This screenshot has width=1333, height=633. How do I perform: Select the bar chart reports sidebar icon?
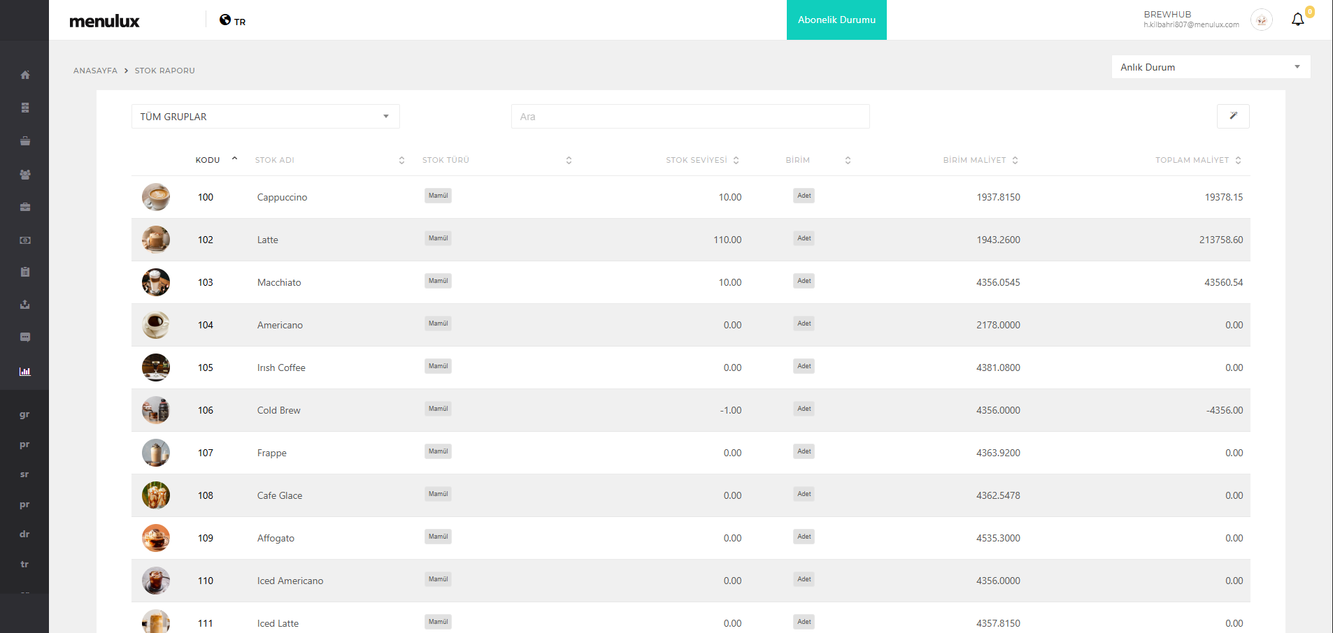[x=25, y=372]
